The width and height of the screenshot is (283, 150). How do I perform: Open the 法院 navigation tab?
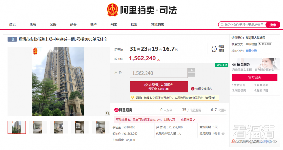pyautogui.click(x=33, y=25)
